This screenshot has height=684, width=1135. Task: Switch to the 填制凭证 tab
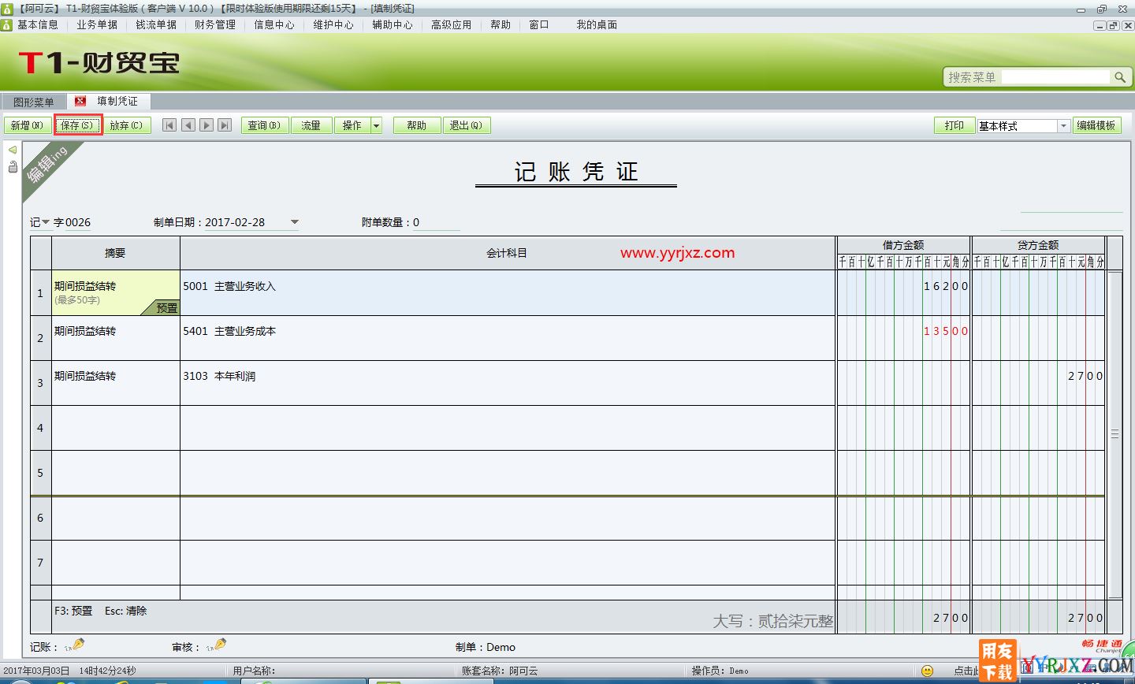[108, 101]
